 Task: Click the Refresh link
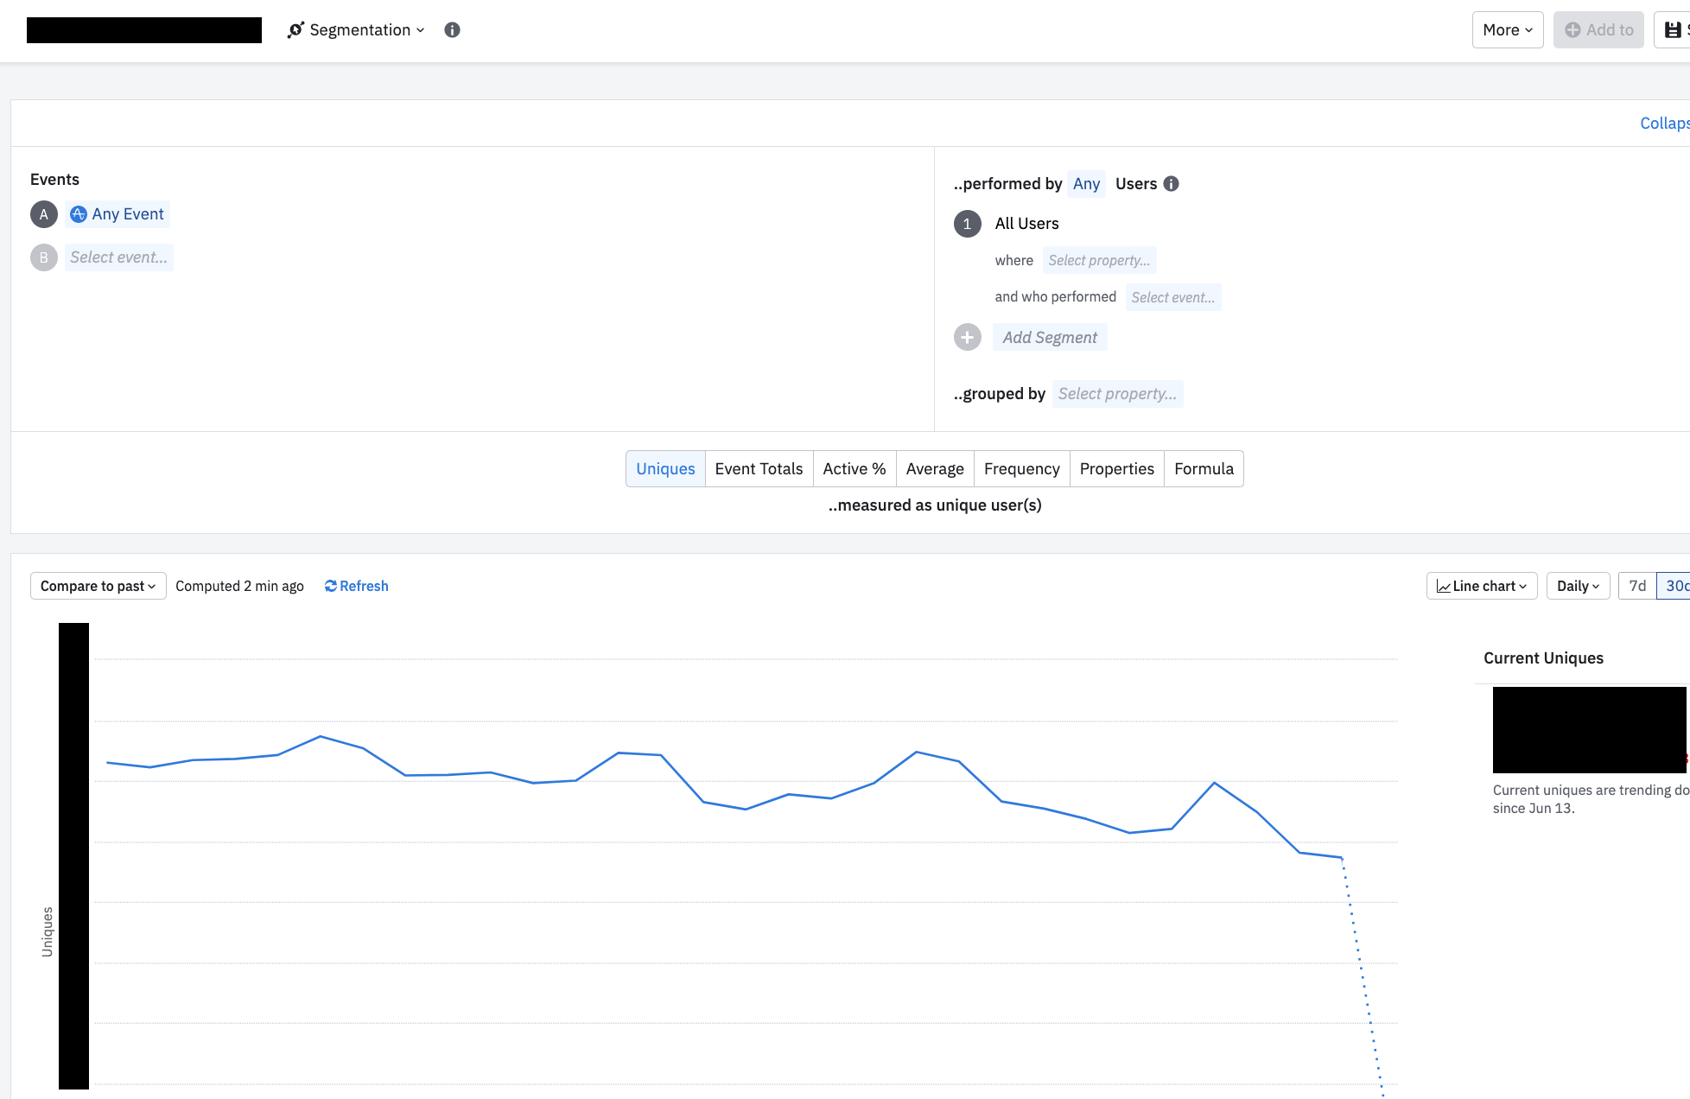point(356,586)
